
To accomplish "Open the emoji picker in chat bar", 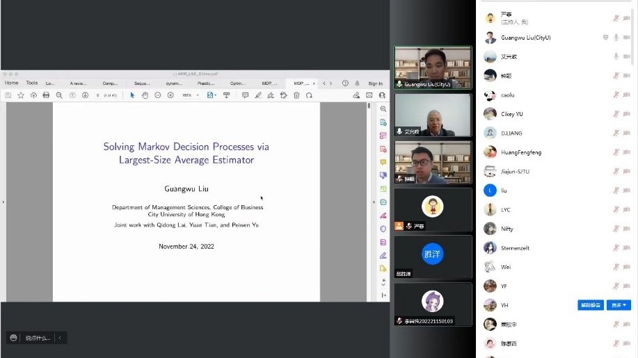I will pos(13,338).
